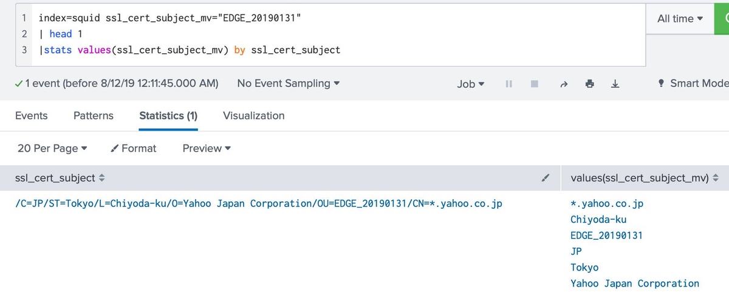Print the search results

pyautogui.click(x=589, y=84)
